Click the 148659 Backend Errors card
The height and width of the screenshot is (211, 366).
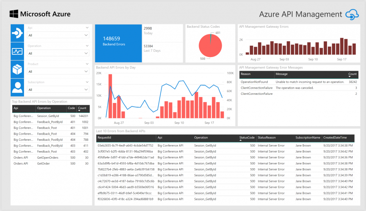pos(118,43)
